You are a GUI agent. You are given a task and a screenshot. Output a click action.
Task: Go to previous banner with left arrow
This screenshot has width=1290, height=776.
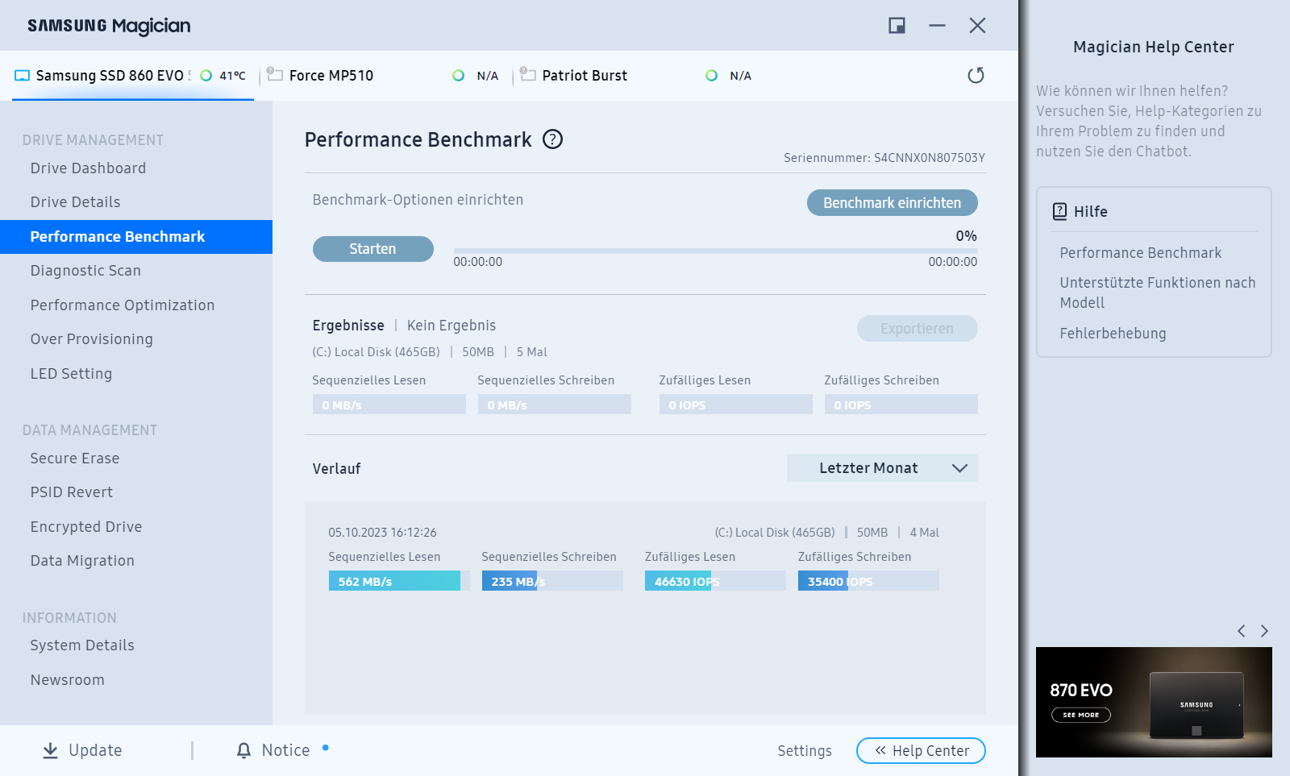[1242, 631]
